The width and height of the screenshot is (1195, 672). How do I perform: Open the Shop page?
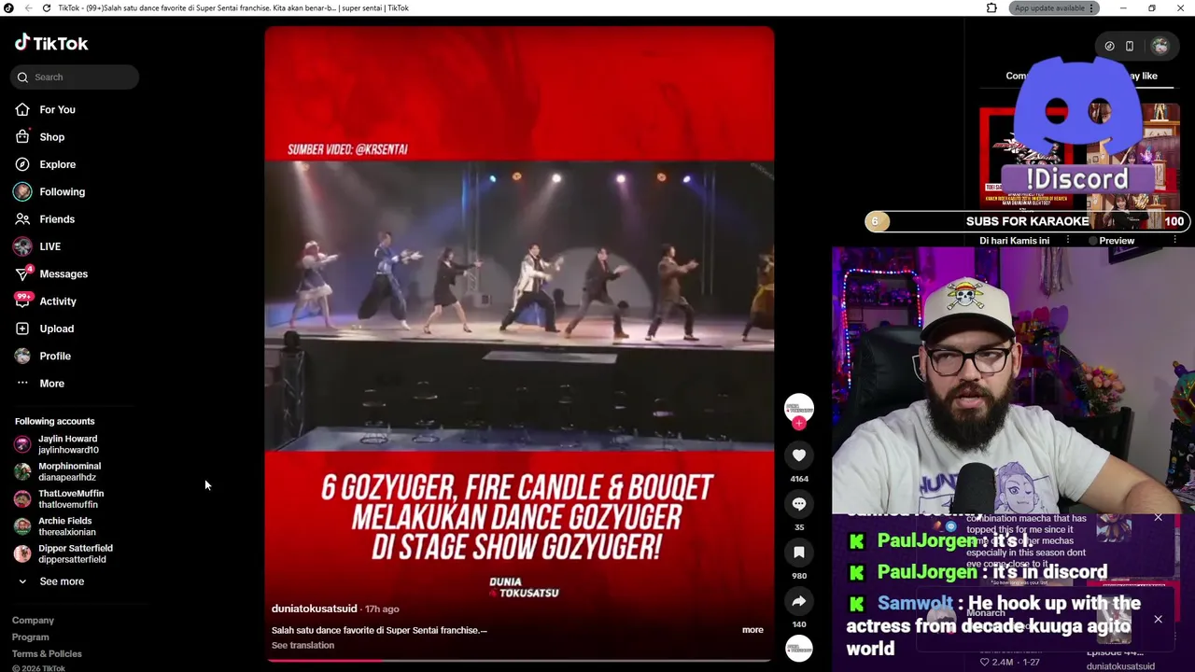click(52, 137)
